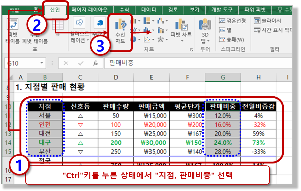Select the ₩25,000 cell
Image resolution: width=301 pixels, height=191 pixels.
(x=152, y=134)
